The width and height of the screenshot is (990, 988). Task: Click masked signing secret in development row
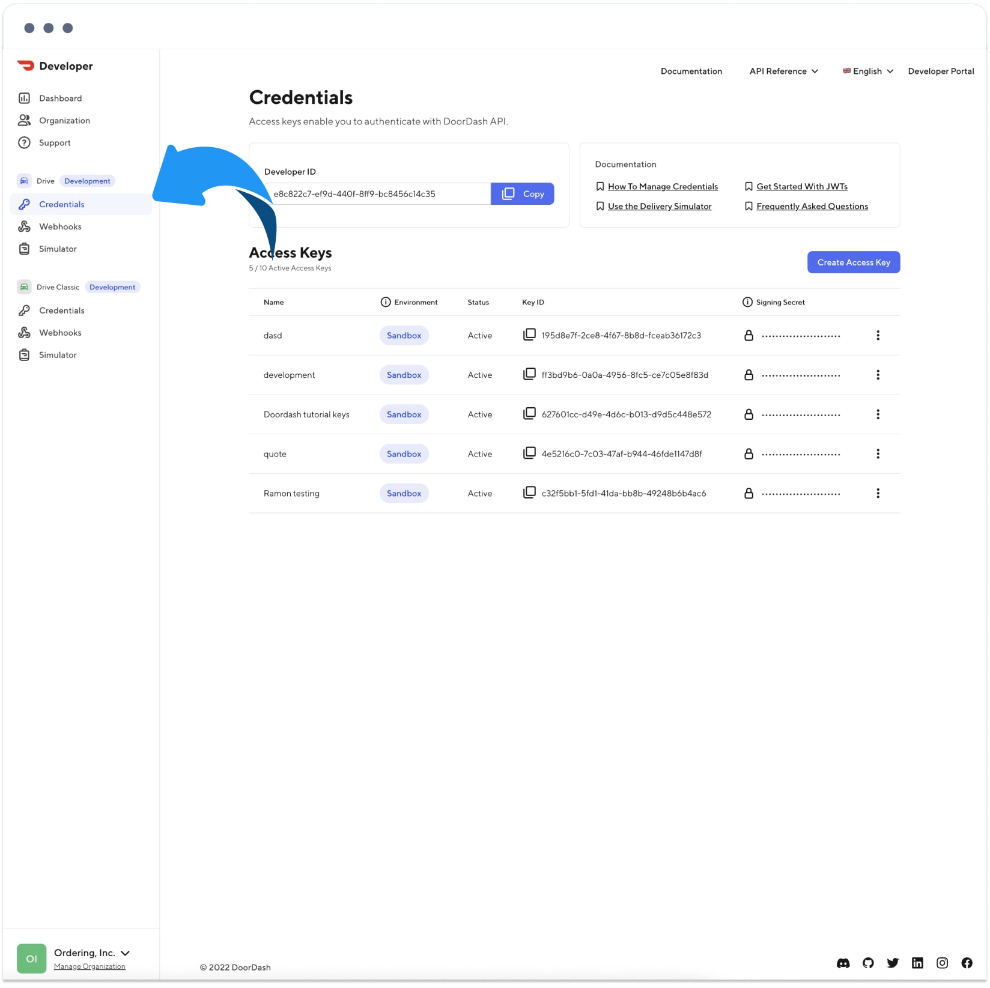[x=801, y=375]
